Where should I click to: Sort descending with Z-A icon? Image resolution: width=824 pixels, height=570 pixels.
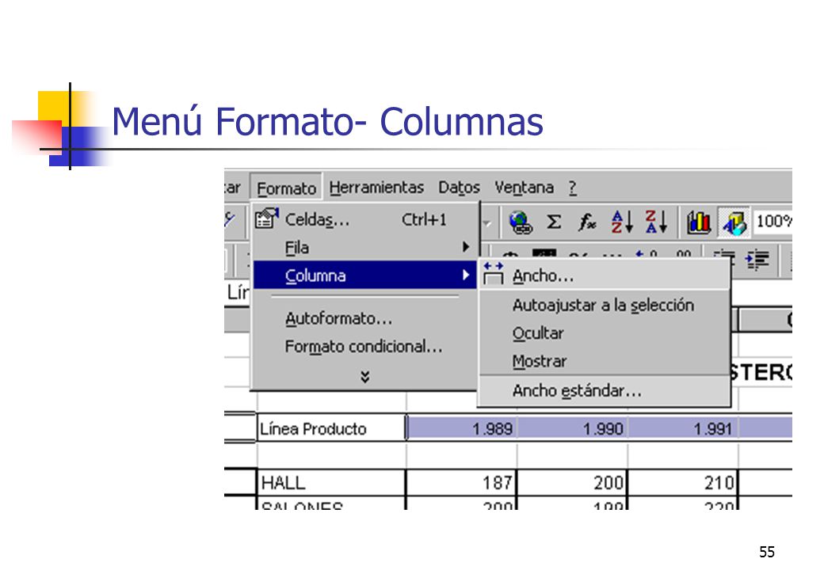656,222
